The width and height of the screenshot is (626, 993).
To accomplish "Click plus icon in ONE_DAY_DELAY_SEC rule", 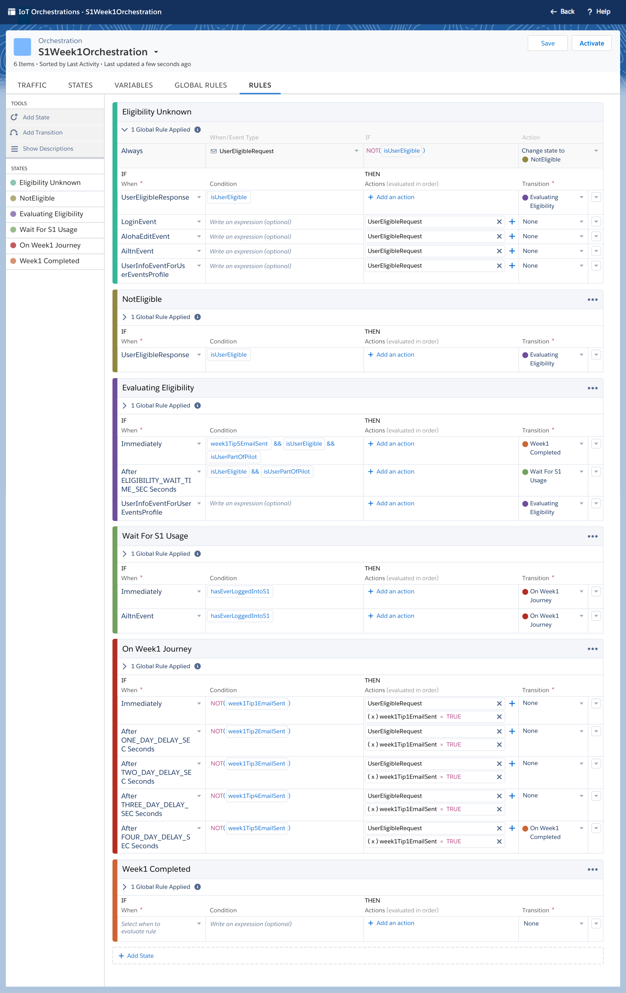I will click(x=512, y=732).
